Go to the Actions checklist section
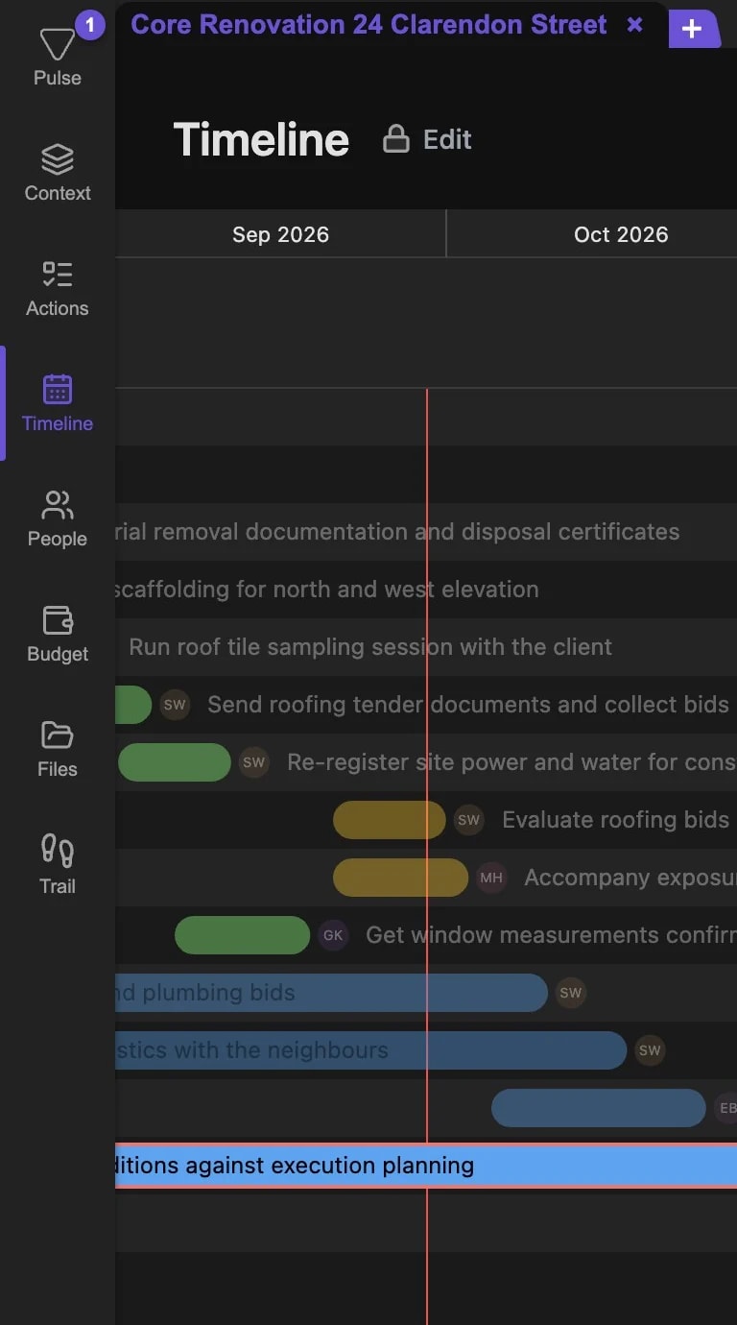This screenshot has width=737, height=1325. (x=58, y=288)
